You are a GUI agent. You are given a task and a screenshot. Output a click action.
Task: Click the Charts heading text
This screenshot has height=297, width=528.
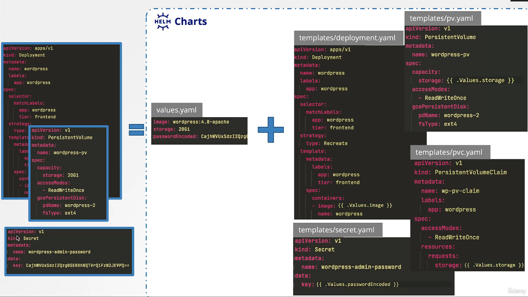coord(191,21)
